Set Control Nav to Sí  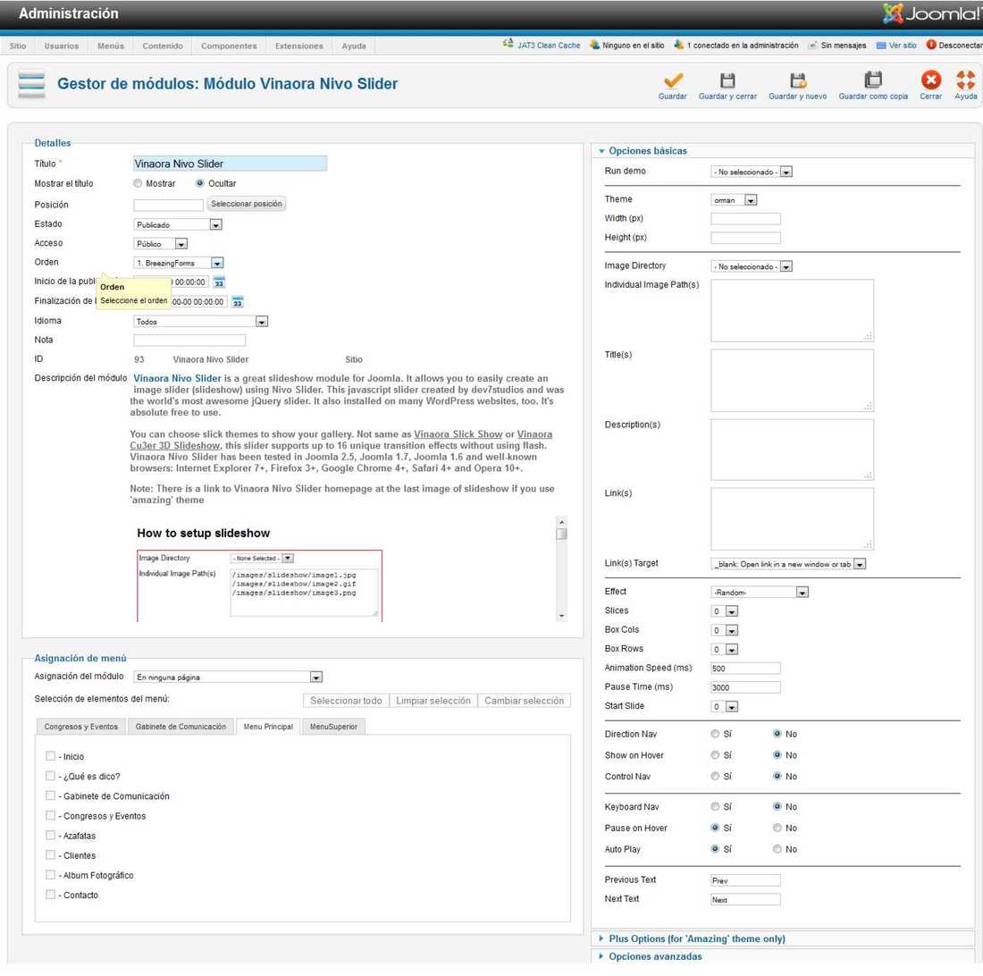(715, 777)
